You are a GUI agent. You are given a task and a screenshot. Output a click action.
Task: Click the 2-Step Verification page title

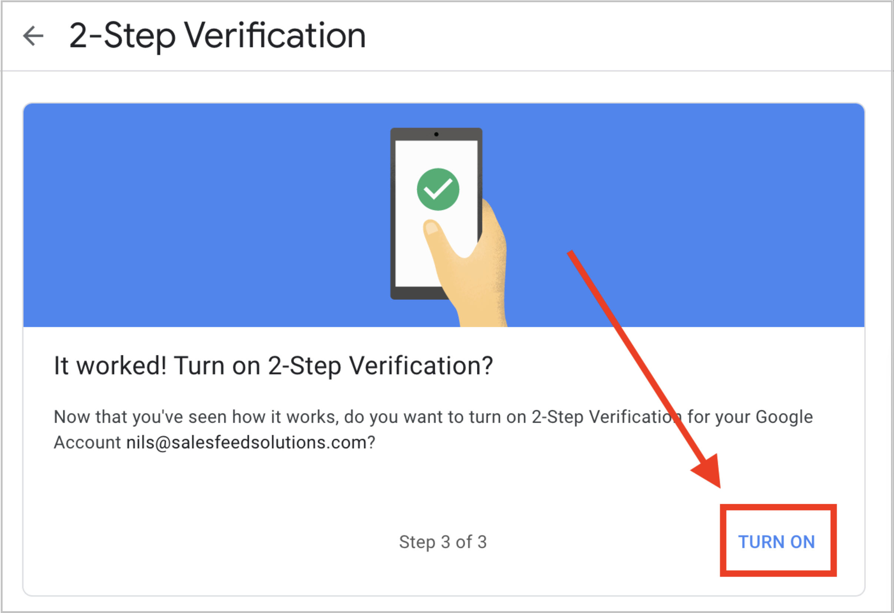pyautogui.click(x=217, y=36)
